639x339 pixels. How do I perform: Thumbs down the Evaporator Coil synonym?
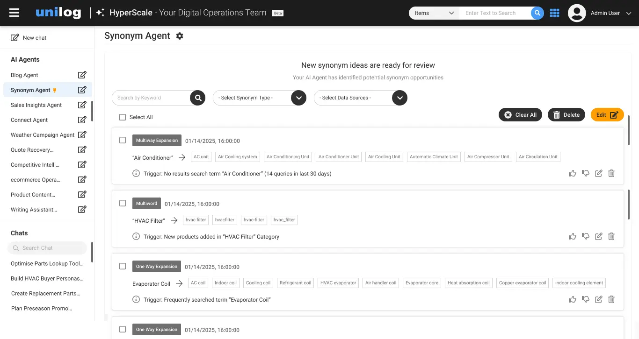click(x=586, y=299)
